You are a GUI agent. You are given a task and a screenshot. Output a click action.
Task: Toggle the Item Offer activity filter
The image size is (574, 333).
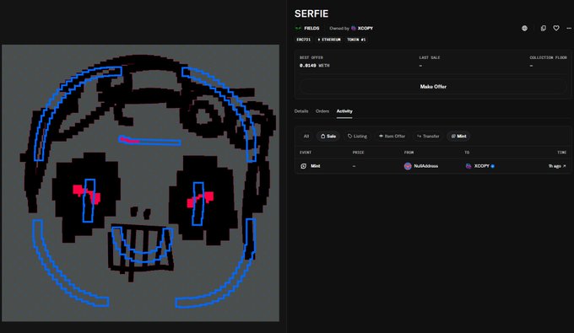tap(392, 136)
